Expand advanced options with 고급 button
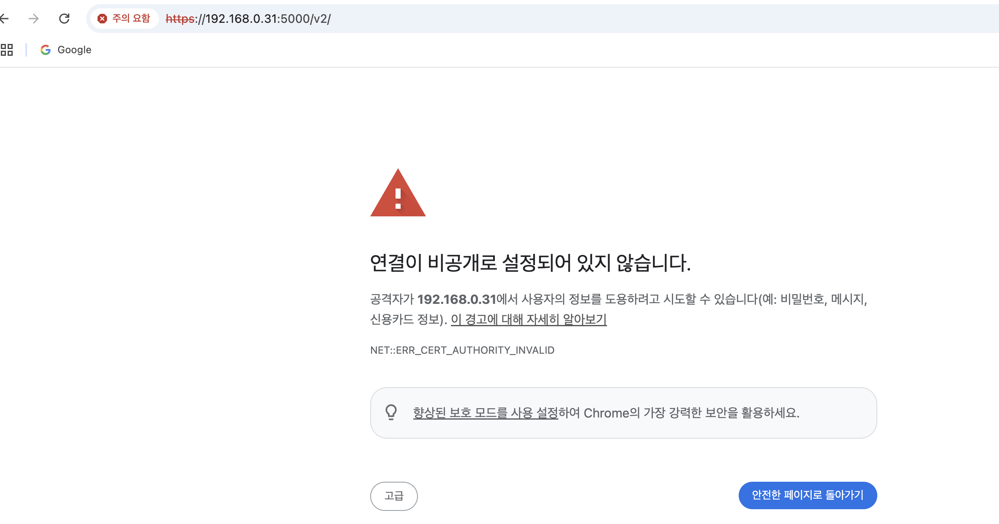The image size is (999, 524). [394, 496]
